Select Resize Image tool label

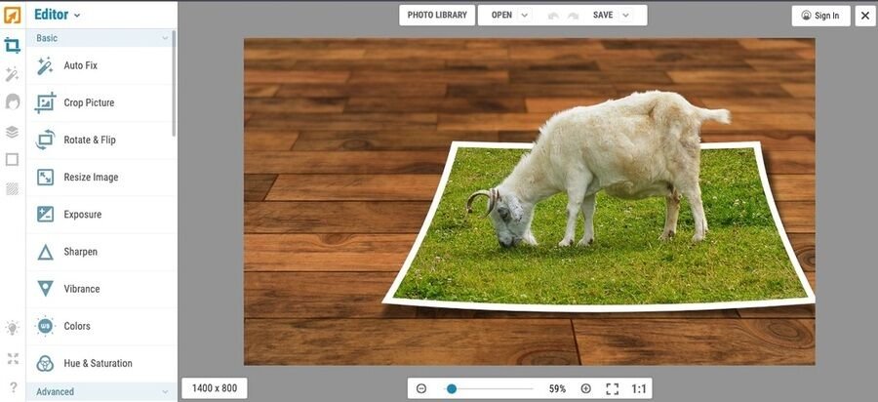91,178
